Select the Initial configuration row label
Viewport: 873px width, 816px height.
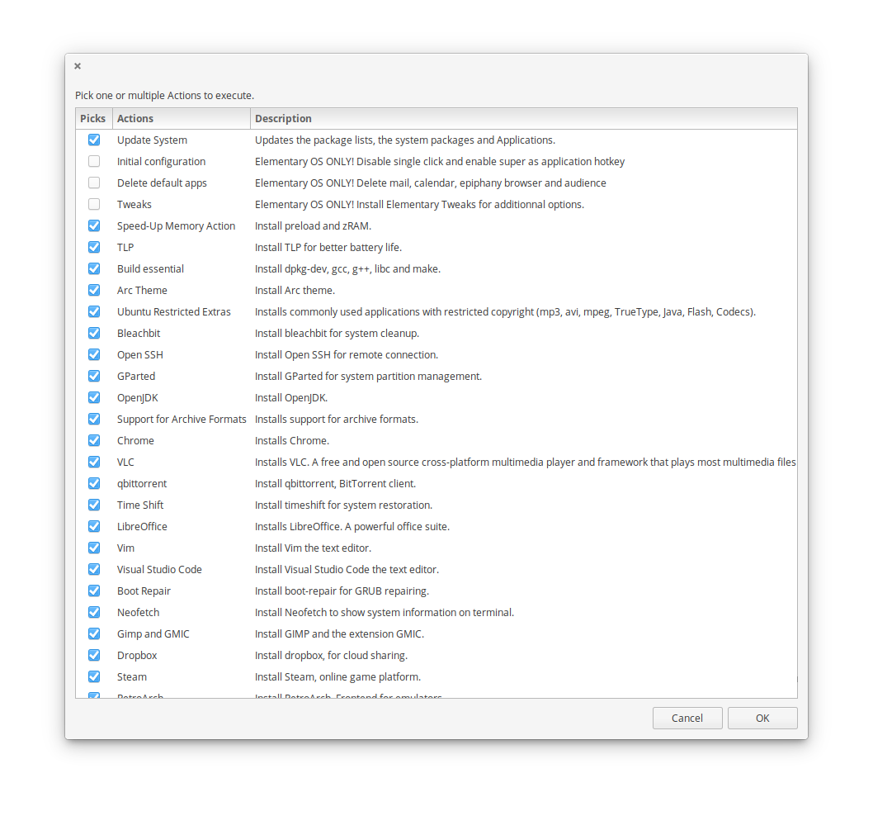coord(161,162)
